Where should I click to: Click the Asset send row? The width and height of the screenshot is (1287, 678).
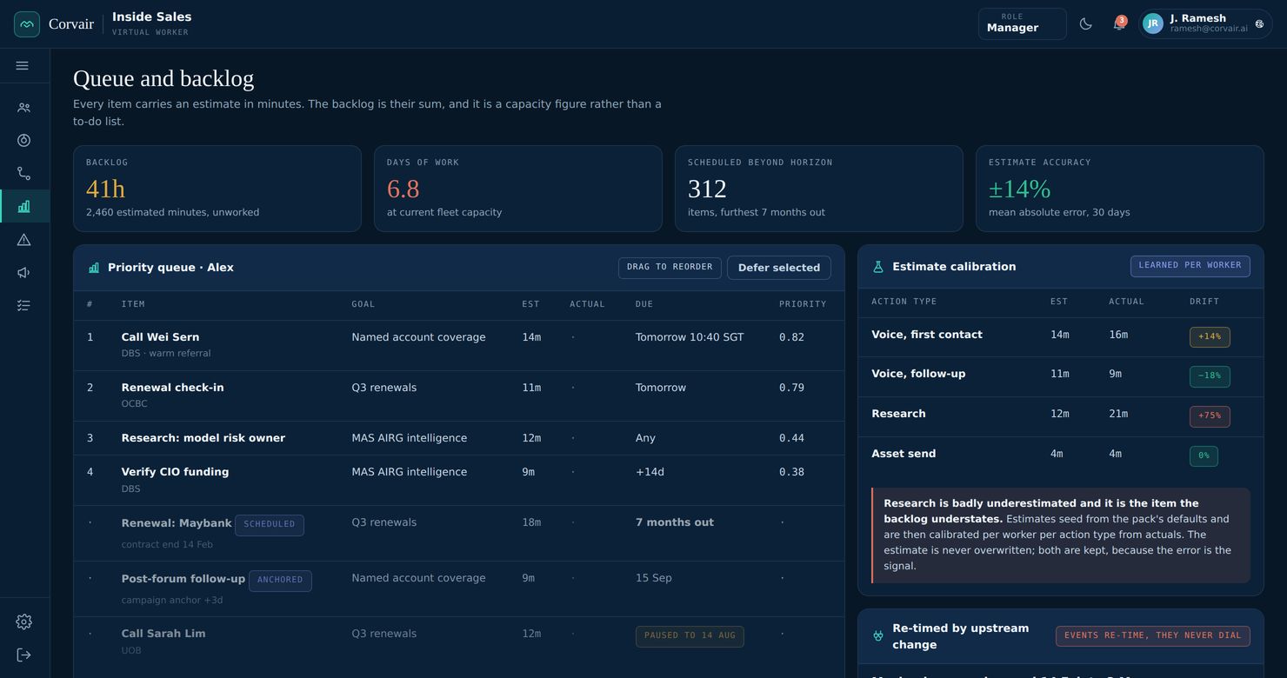pyautogui.click(x=1061, y=456)
